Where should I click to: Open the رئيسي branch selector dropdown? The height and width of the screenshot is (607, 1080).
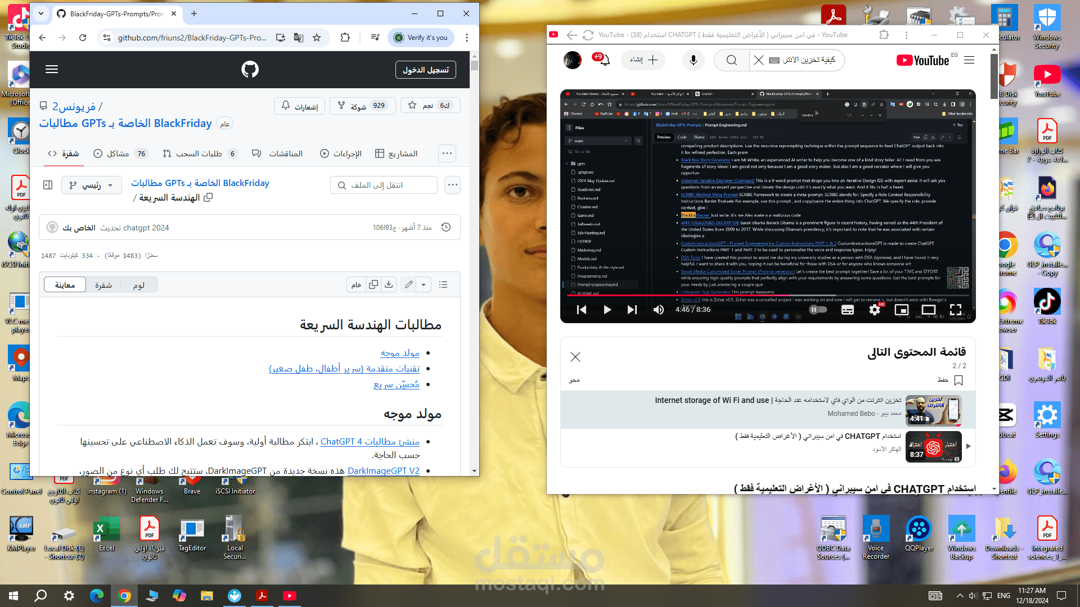91,185
